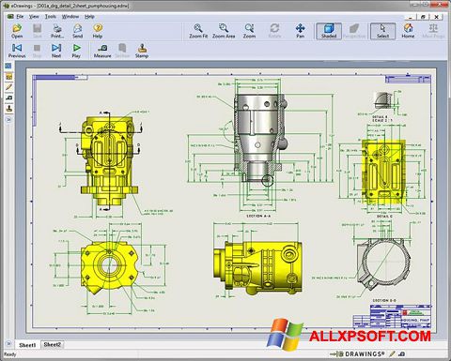Toggle Shaded display mode
Image resolution: width=451 pixels, height=361 pixels.
click(x=329, y=31)
